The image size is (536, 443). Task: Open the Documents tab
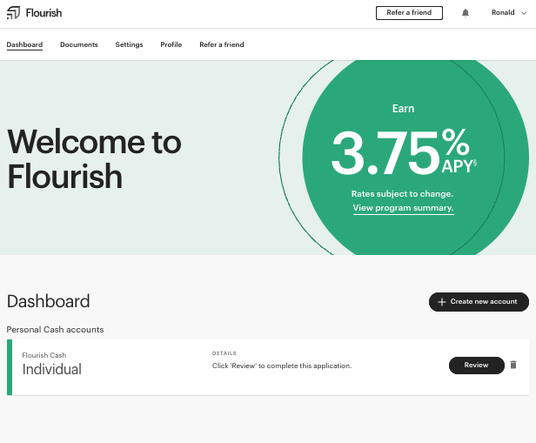pyautogui.click(x=79, y=44)
